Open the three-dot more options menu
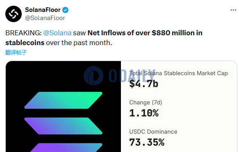The height and width of the screenshot is (152, 239). pyautogui.click(x=233, y=10)
